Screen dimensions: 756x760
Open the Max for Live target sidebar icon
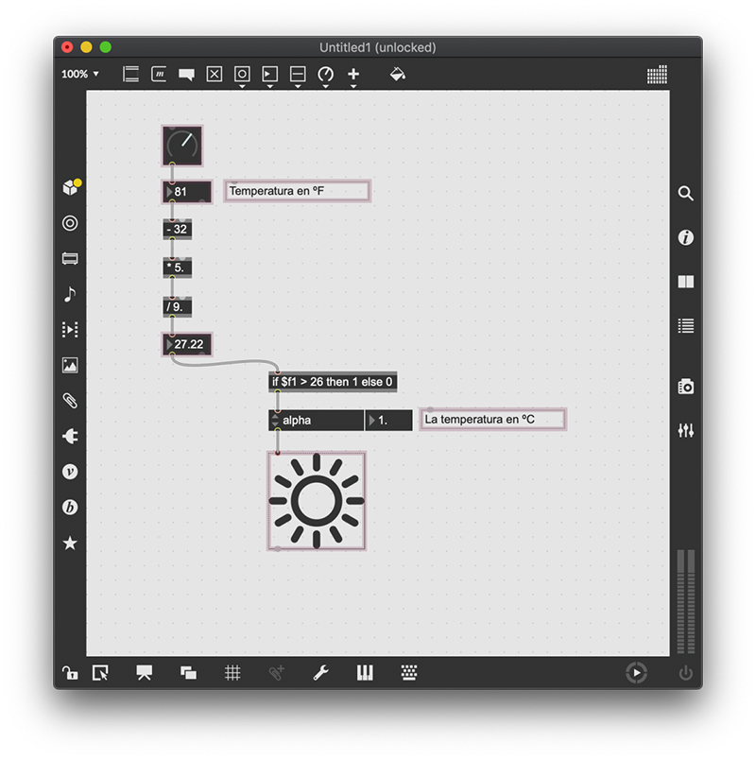coord(70,223)
